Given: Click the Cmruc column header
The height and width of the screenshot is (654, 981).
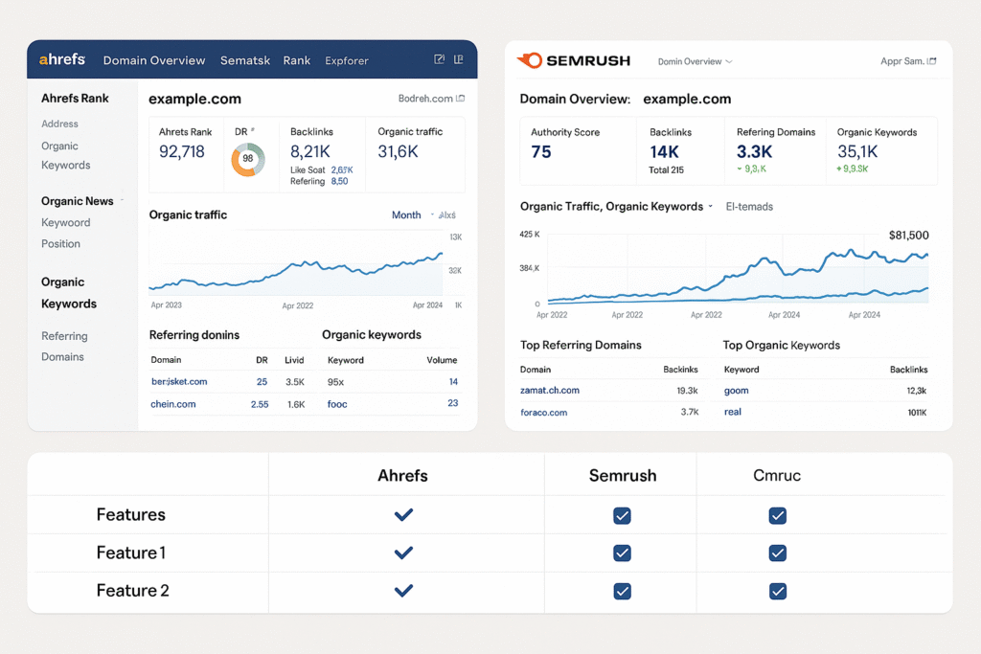Looking at the screenshot, I should (776, 475).
